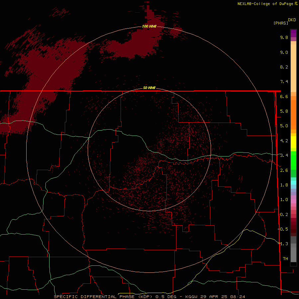The height and width of the screenshot is (299, 299).
Task: Click the 8.2 value on the color scale
Action: [284, 67]
